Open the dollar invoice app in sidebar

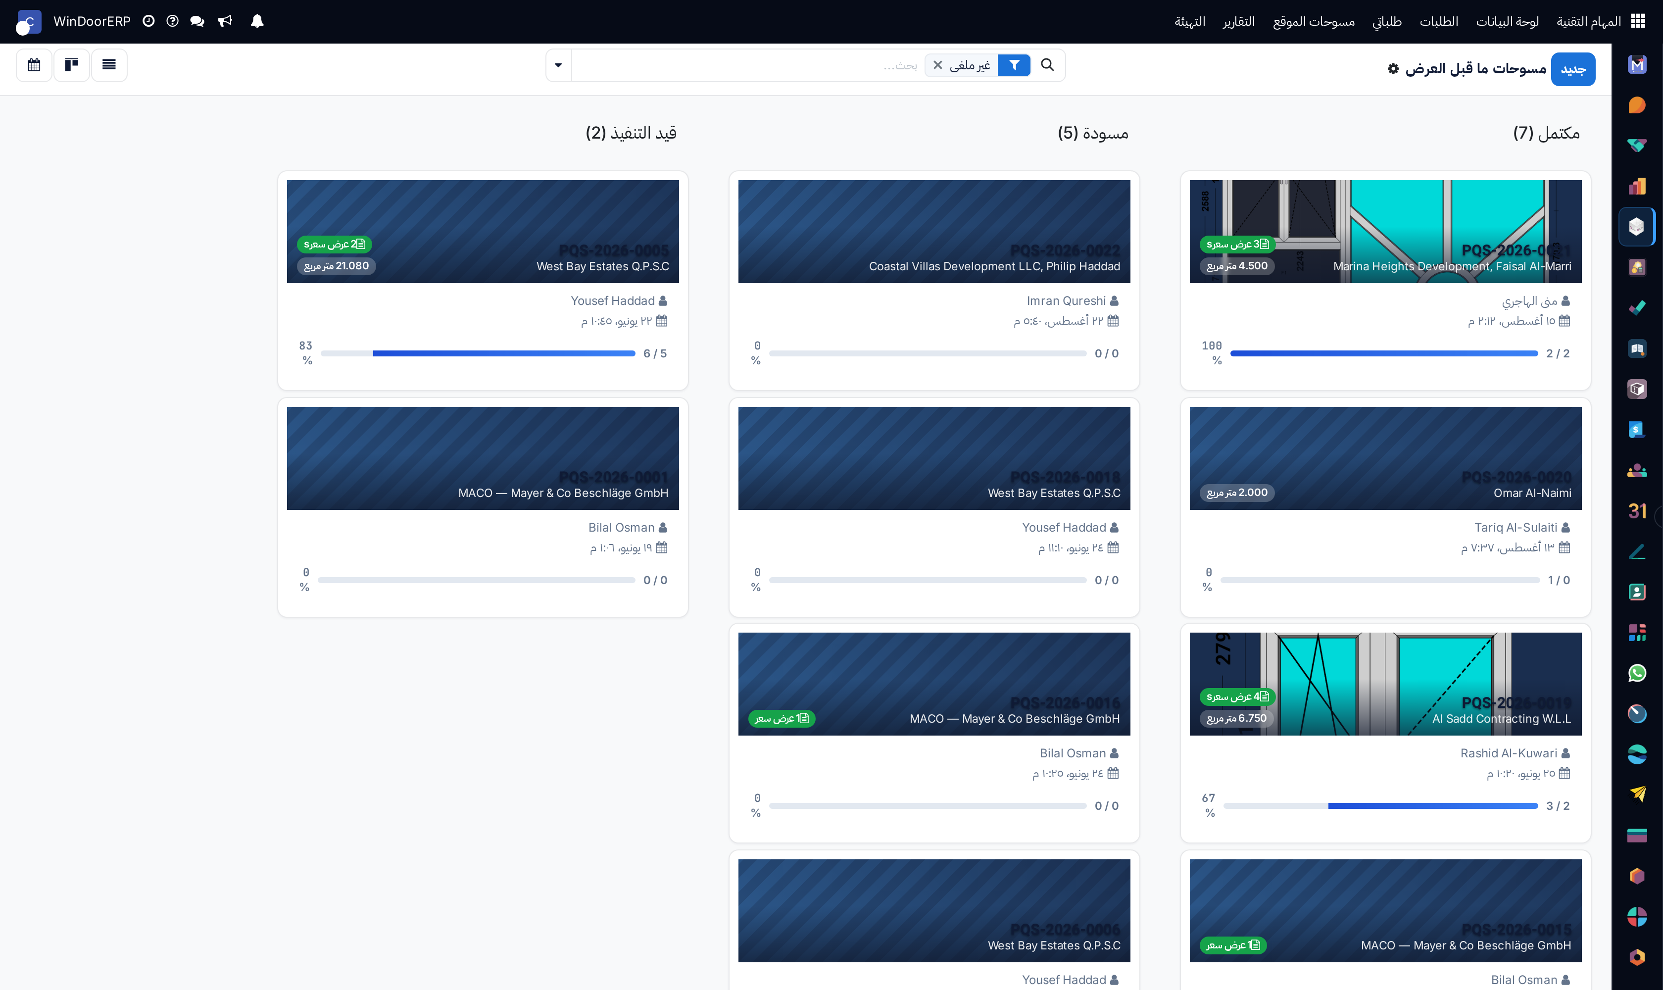click(x=1637, y=430)
